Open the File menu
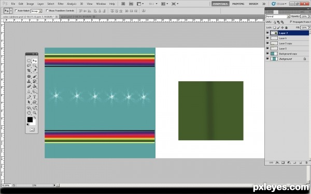The height and width of the screenshot is (194, 311). (13, 4)
